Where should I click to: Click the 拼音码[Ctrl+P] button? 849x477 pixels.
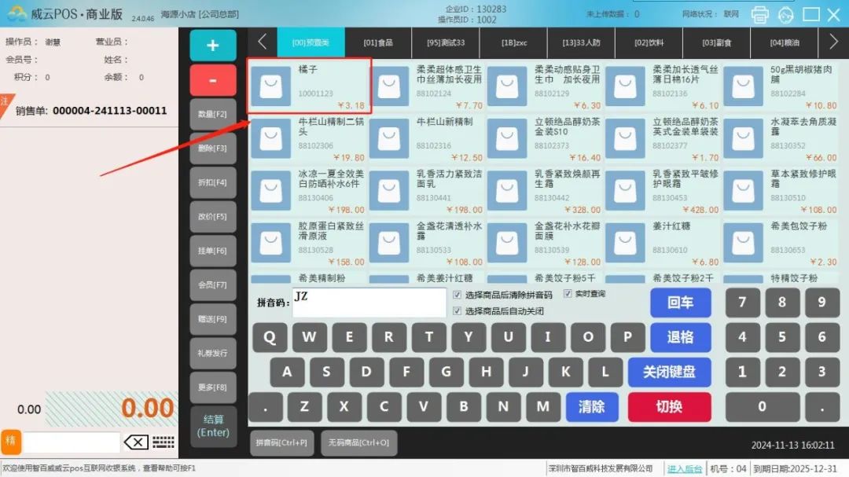point(281,443)
